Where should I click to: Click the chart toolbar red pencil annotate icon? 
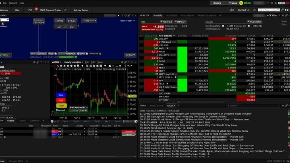point(110,66)
